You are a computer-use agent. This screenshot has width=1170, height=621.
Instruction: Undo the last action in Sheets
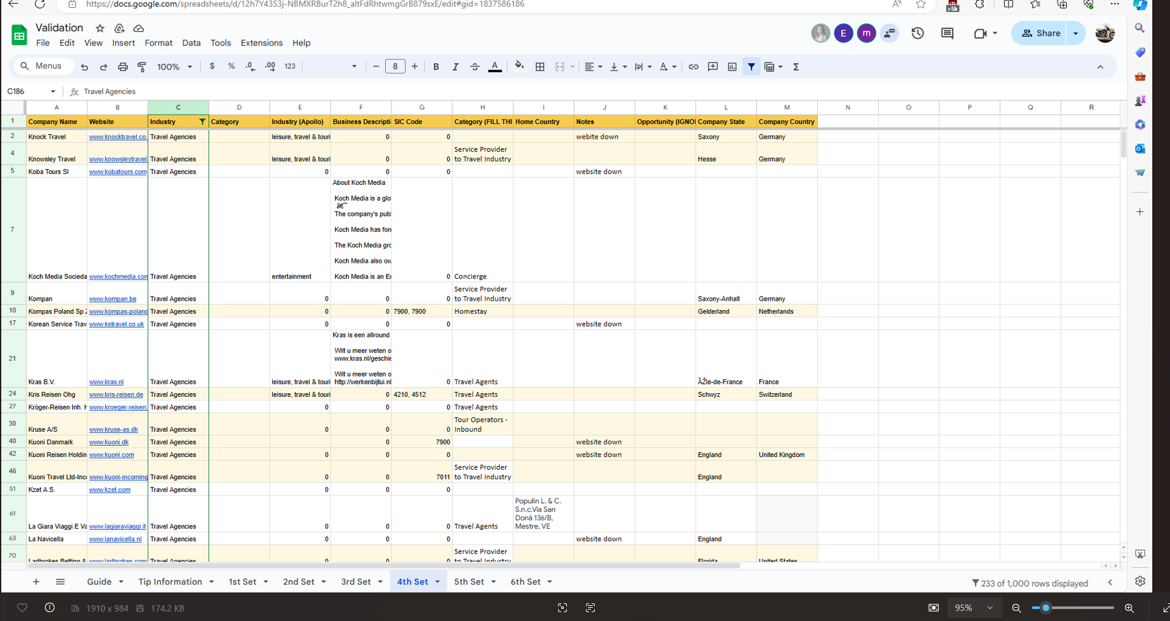(x=84, y=66)
